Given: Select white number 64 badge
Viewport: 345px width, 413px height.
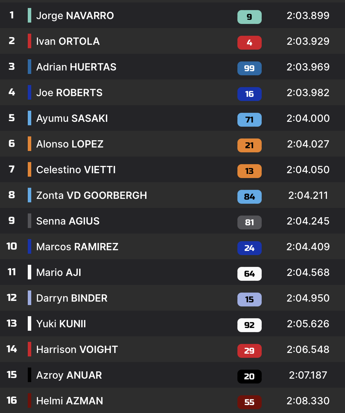Looking at the screenshot, I should 249,274.
